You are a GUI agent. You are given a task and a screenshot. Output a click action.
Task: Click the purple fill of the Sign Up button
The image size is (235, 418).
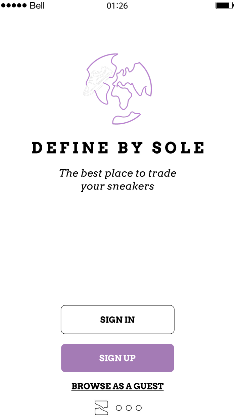pos(117,358)
